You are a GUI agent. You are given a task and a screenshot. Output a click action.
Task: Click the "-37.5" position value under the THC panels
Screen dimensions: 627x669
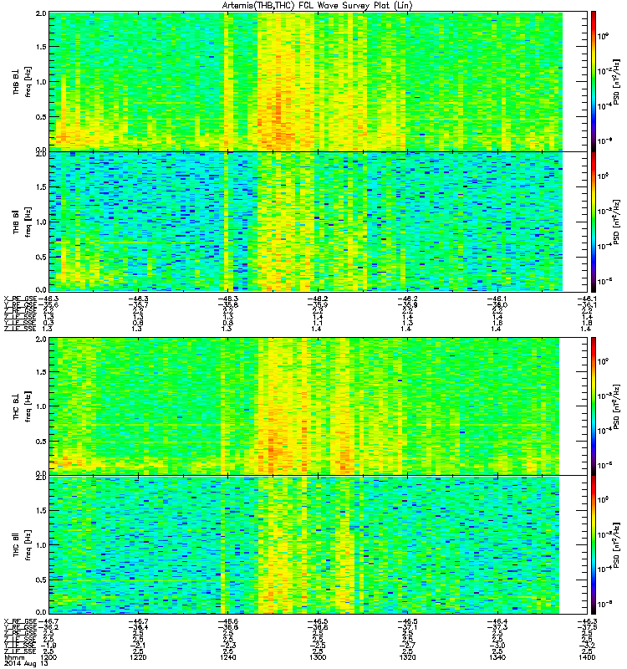click(x=587, y=627)
